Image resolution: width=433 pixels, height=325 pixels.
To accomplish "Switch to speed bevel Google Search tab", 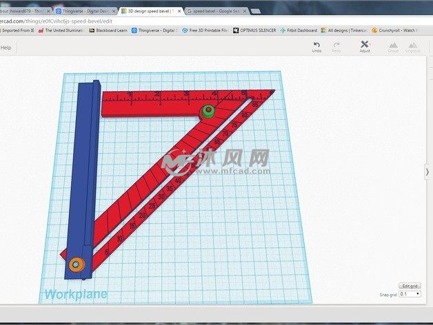I will coord(214,11).
